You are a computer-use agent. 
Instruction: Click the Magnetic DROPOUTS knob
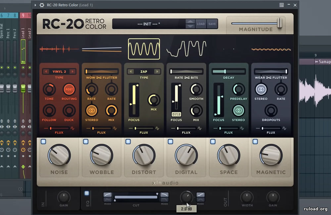[271, 110]
